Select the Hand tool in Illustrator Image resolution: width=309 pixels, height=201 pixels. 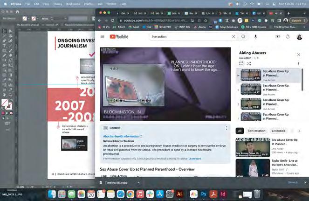point(4,95)
